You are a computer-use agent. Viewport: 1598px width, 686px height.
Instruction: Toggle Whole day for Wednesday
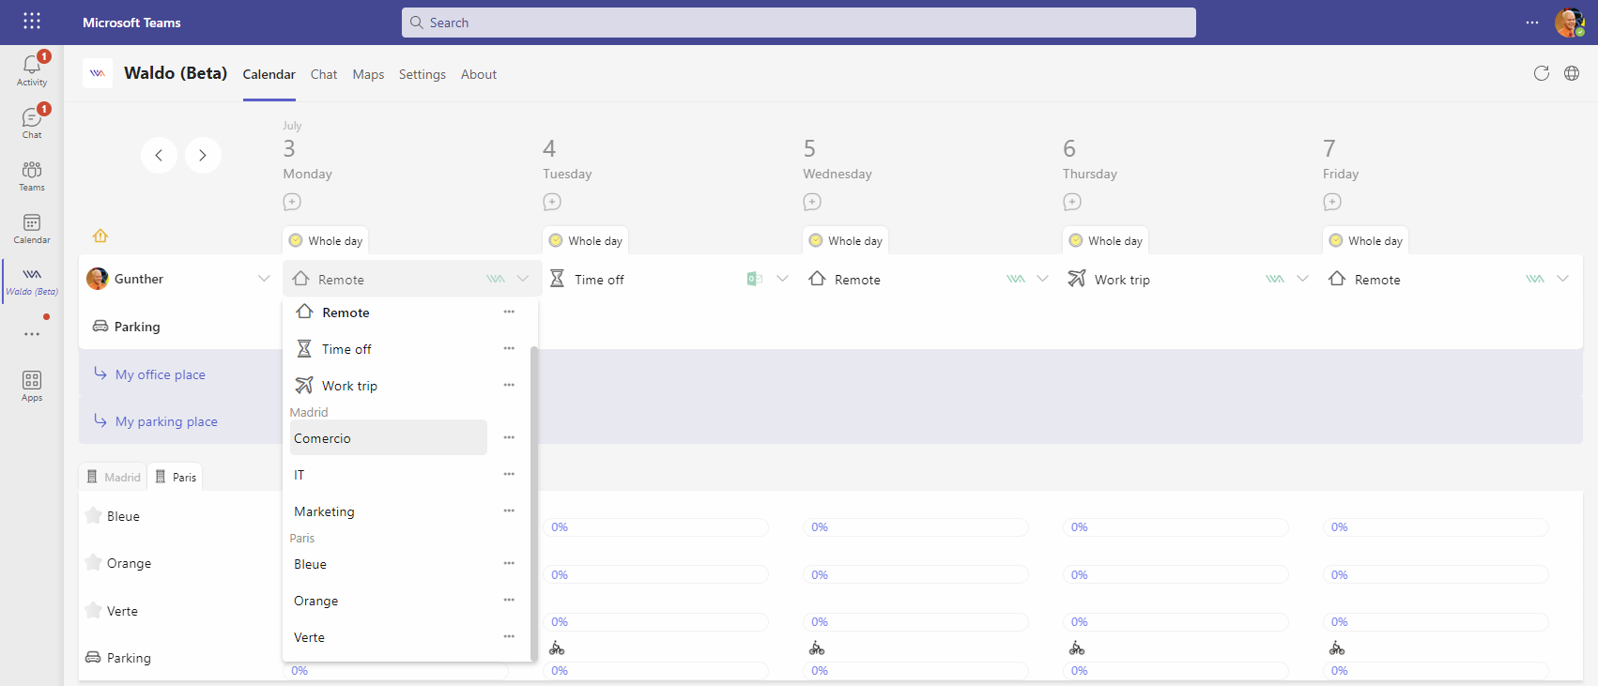click(846, 240)
